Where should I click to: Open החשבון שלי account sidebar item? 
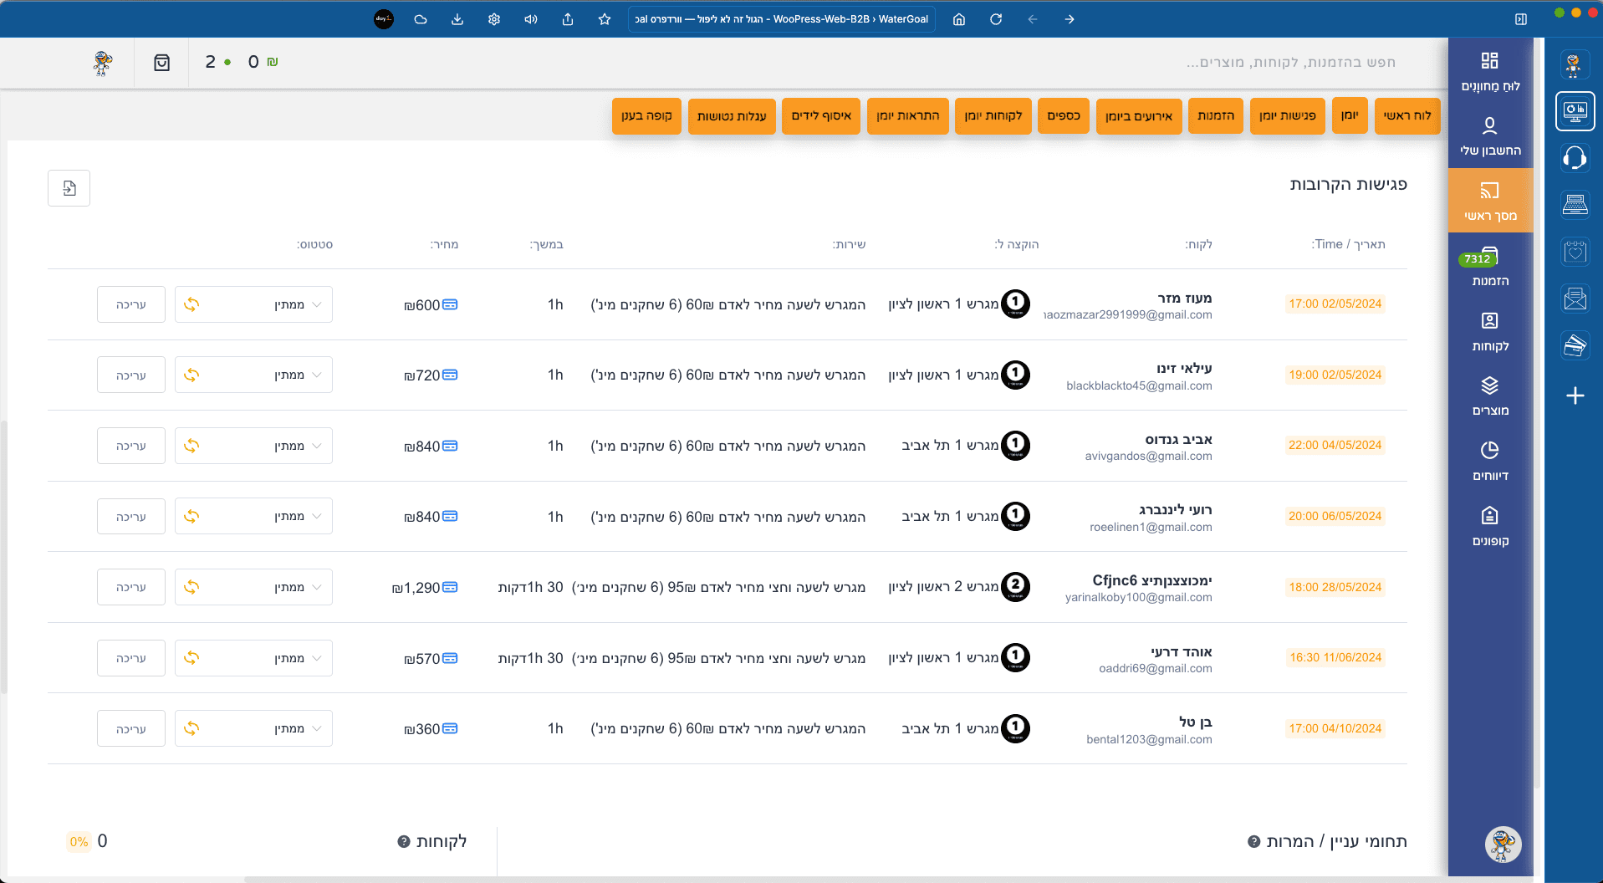(1490, 136)
